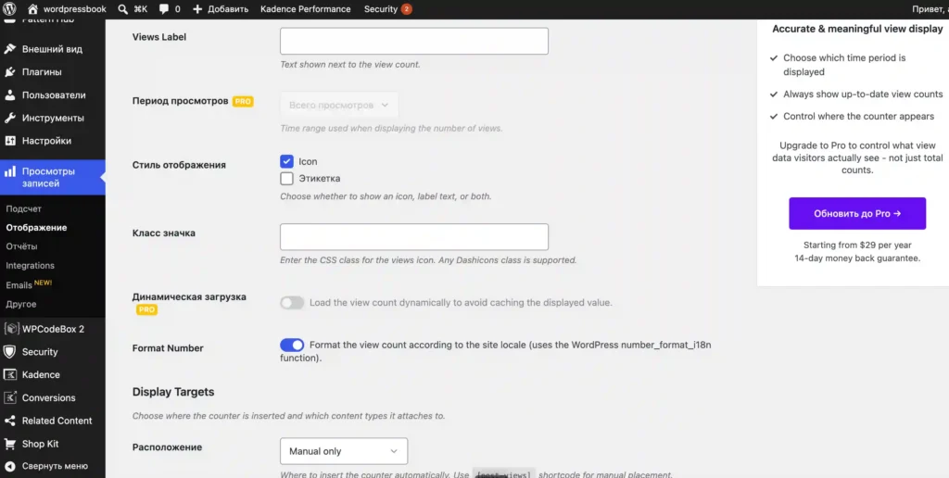Click the WPCodeBox 2 sidebar icon
This screenshot has width=949, height=478.
(x=10, y=329)
